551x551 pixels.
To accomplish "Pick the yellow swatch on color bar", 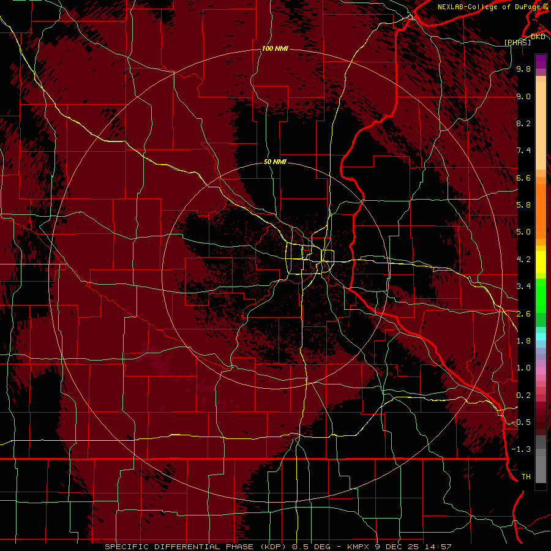I will point(541,262).
